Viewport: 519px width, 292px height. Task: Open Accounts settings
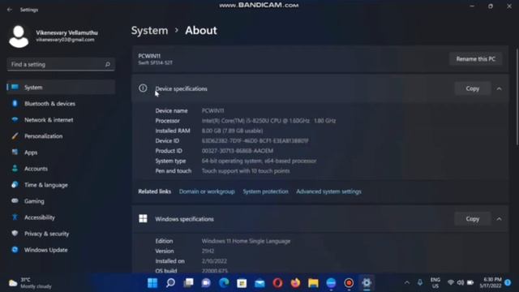coord(61,169)
